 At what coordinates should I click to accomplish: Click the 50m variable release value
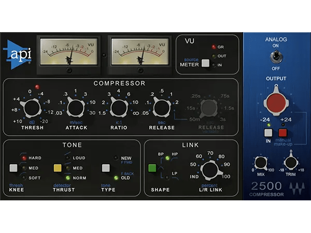[x=194, y=119]
